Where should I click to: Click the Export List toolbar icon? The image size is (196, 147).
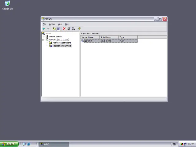(x=73, y=29)
